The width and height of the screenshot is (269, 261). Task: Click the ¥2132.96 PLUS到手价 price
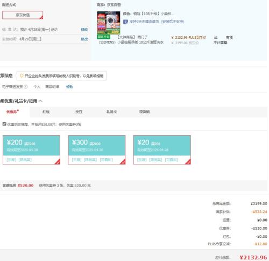tap(189, 38)
